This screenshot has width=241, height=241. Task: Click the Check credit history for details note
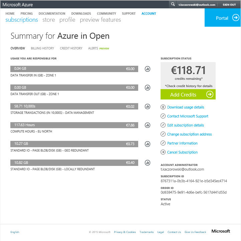pos(189,86)
